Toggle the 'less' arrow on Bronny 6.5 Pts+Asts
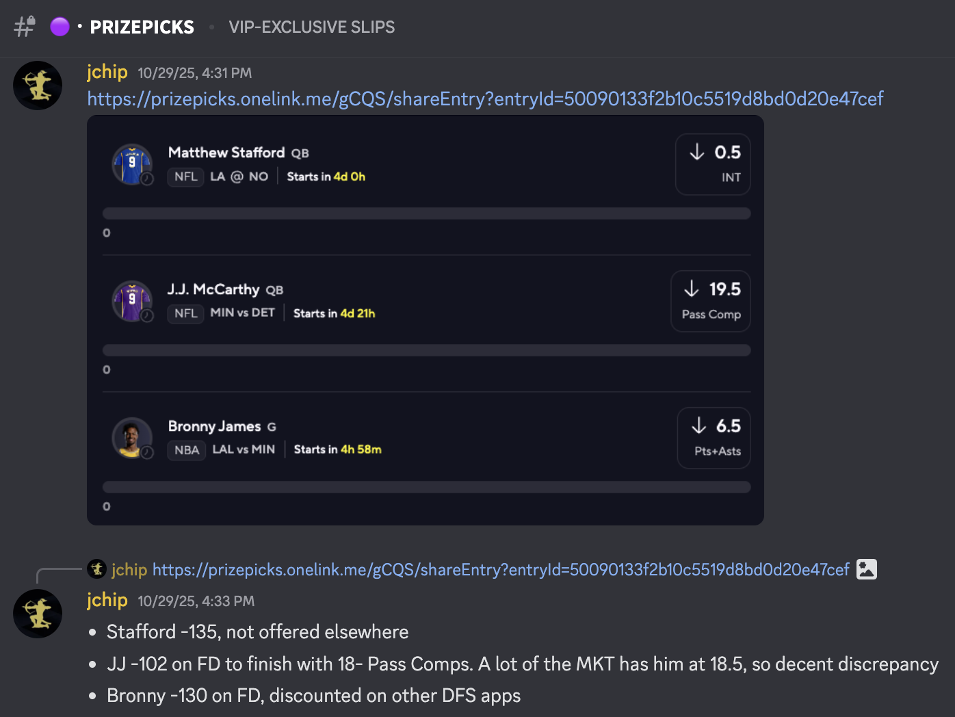 pos(698,426)
